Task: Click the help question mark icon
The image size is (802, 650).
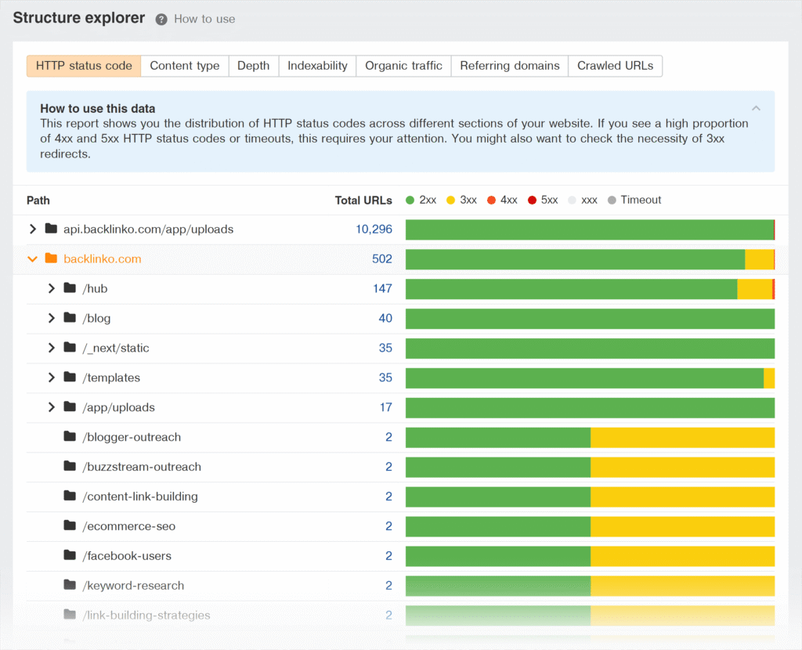Action: point(161,19)
